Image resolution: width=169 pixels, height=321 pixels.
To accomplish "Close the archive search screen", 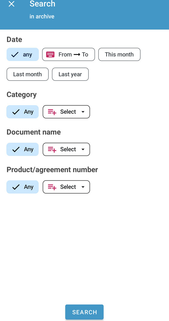I will [x=11, y=4].
